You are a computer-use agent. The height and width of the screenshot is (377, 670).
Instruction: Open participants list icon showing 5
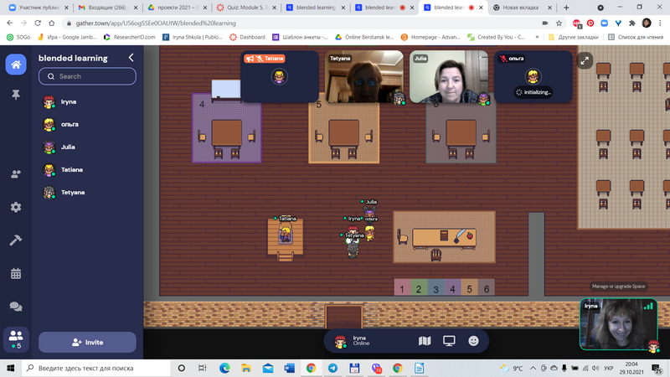click(x=16, y=339)
